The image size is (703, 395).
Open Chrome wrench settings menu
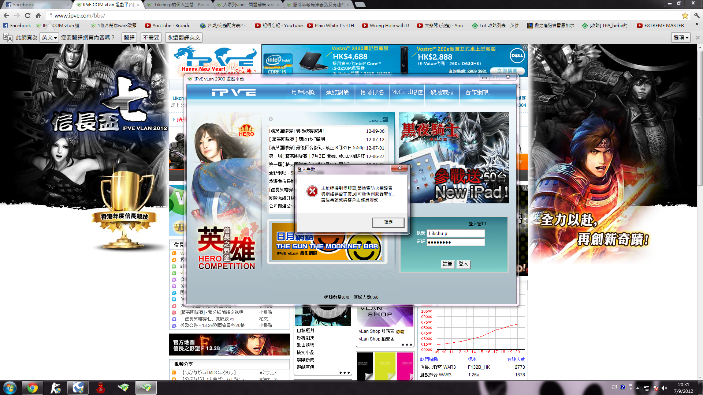[697, 15]
